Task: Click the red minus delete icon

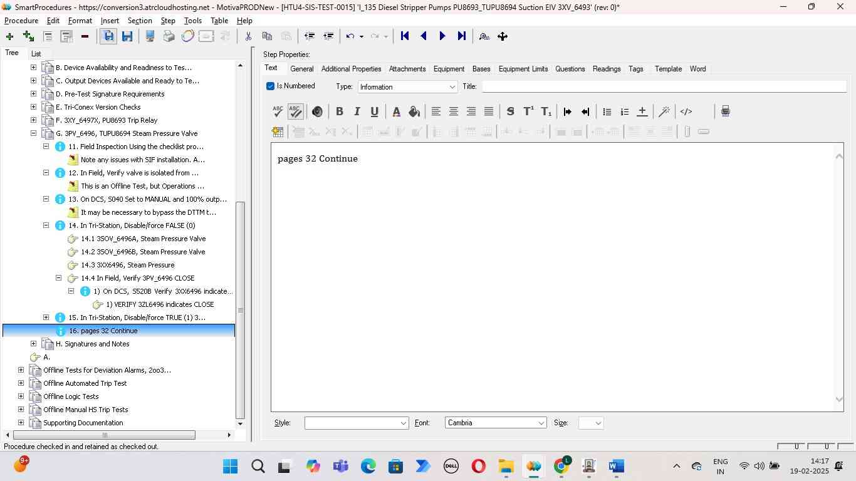Action: 85,36
